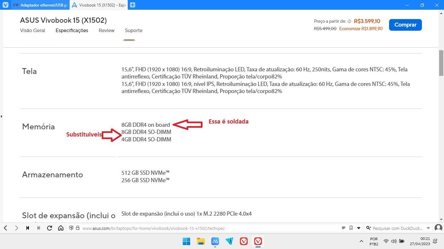The height and width of the screenshot is (249, 444).
Task: Click the price info icon
Action: tap(349, 21)
